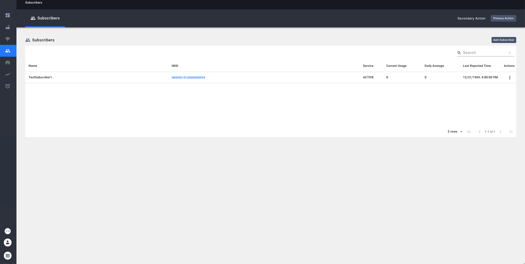
Task: Click the Primary Action button
Action: (x=503, y=18)
